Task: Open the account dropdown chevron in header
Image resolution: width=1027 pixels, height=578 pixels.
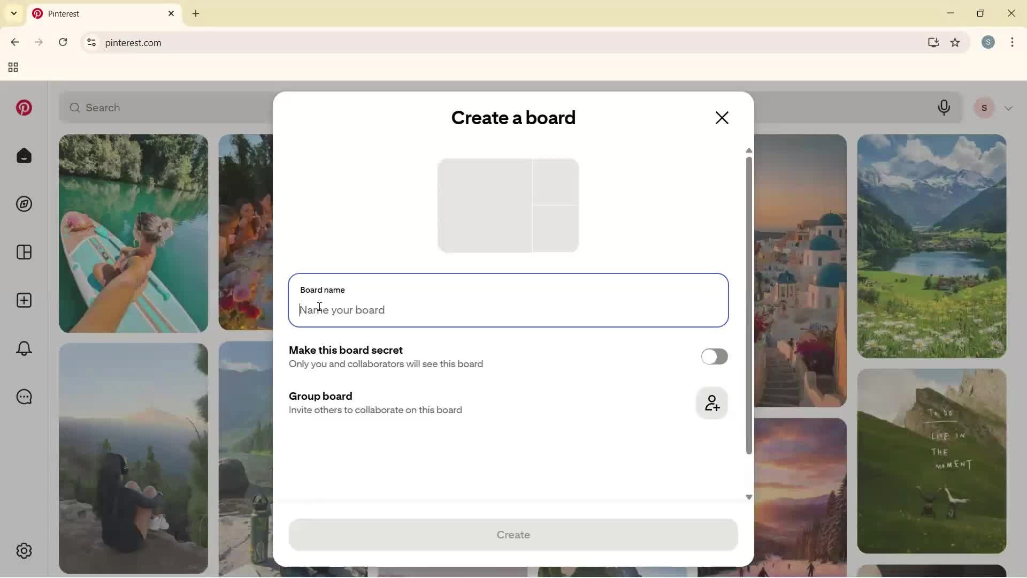Action: click(1009, 108)
